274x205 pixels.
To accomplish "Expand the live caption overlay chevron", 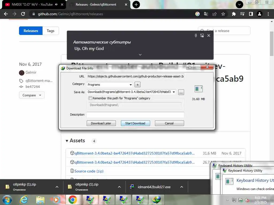I will tap(140, 54).
